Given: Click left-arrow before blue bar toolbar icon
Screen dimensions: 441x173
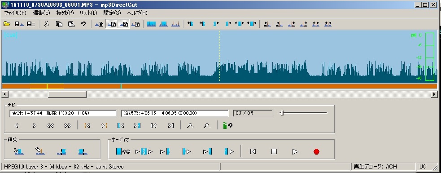Looking at the screenshot, I should (190, 24).
